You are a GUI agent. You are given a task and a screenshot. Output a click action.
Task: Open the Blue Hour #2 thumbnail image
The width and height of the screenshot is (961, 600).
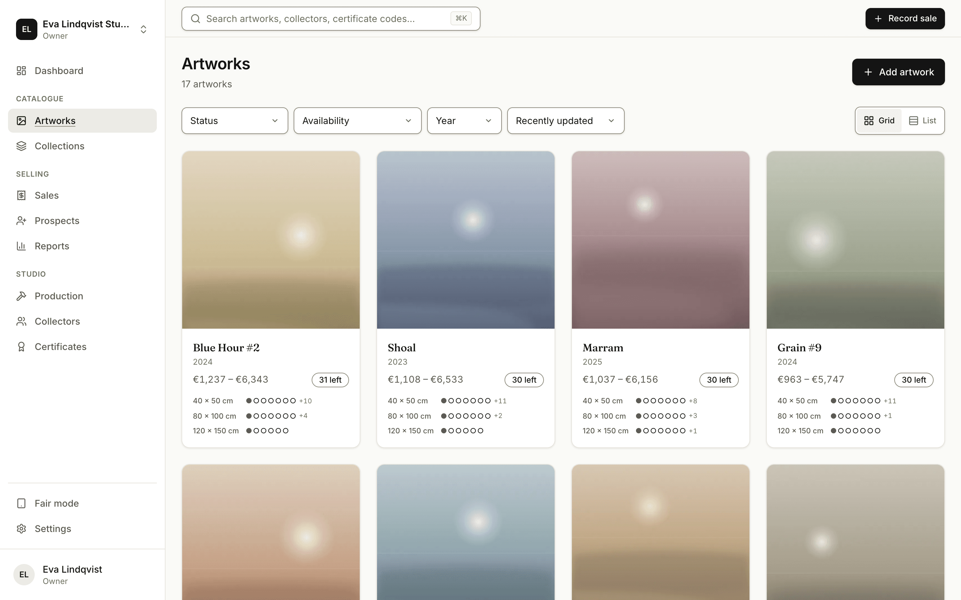271,240
